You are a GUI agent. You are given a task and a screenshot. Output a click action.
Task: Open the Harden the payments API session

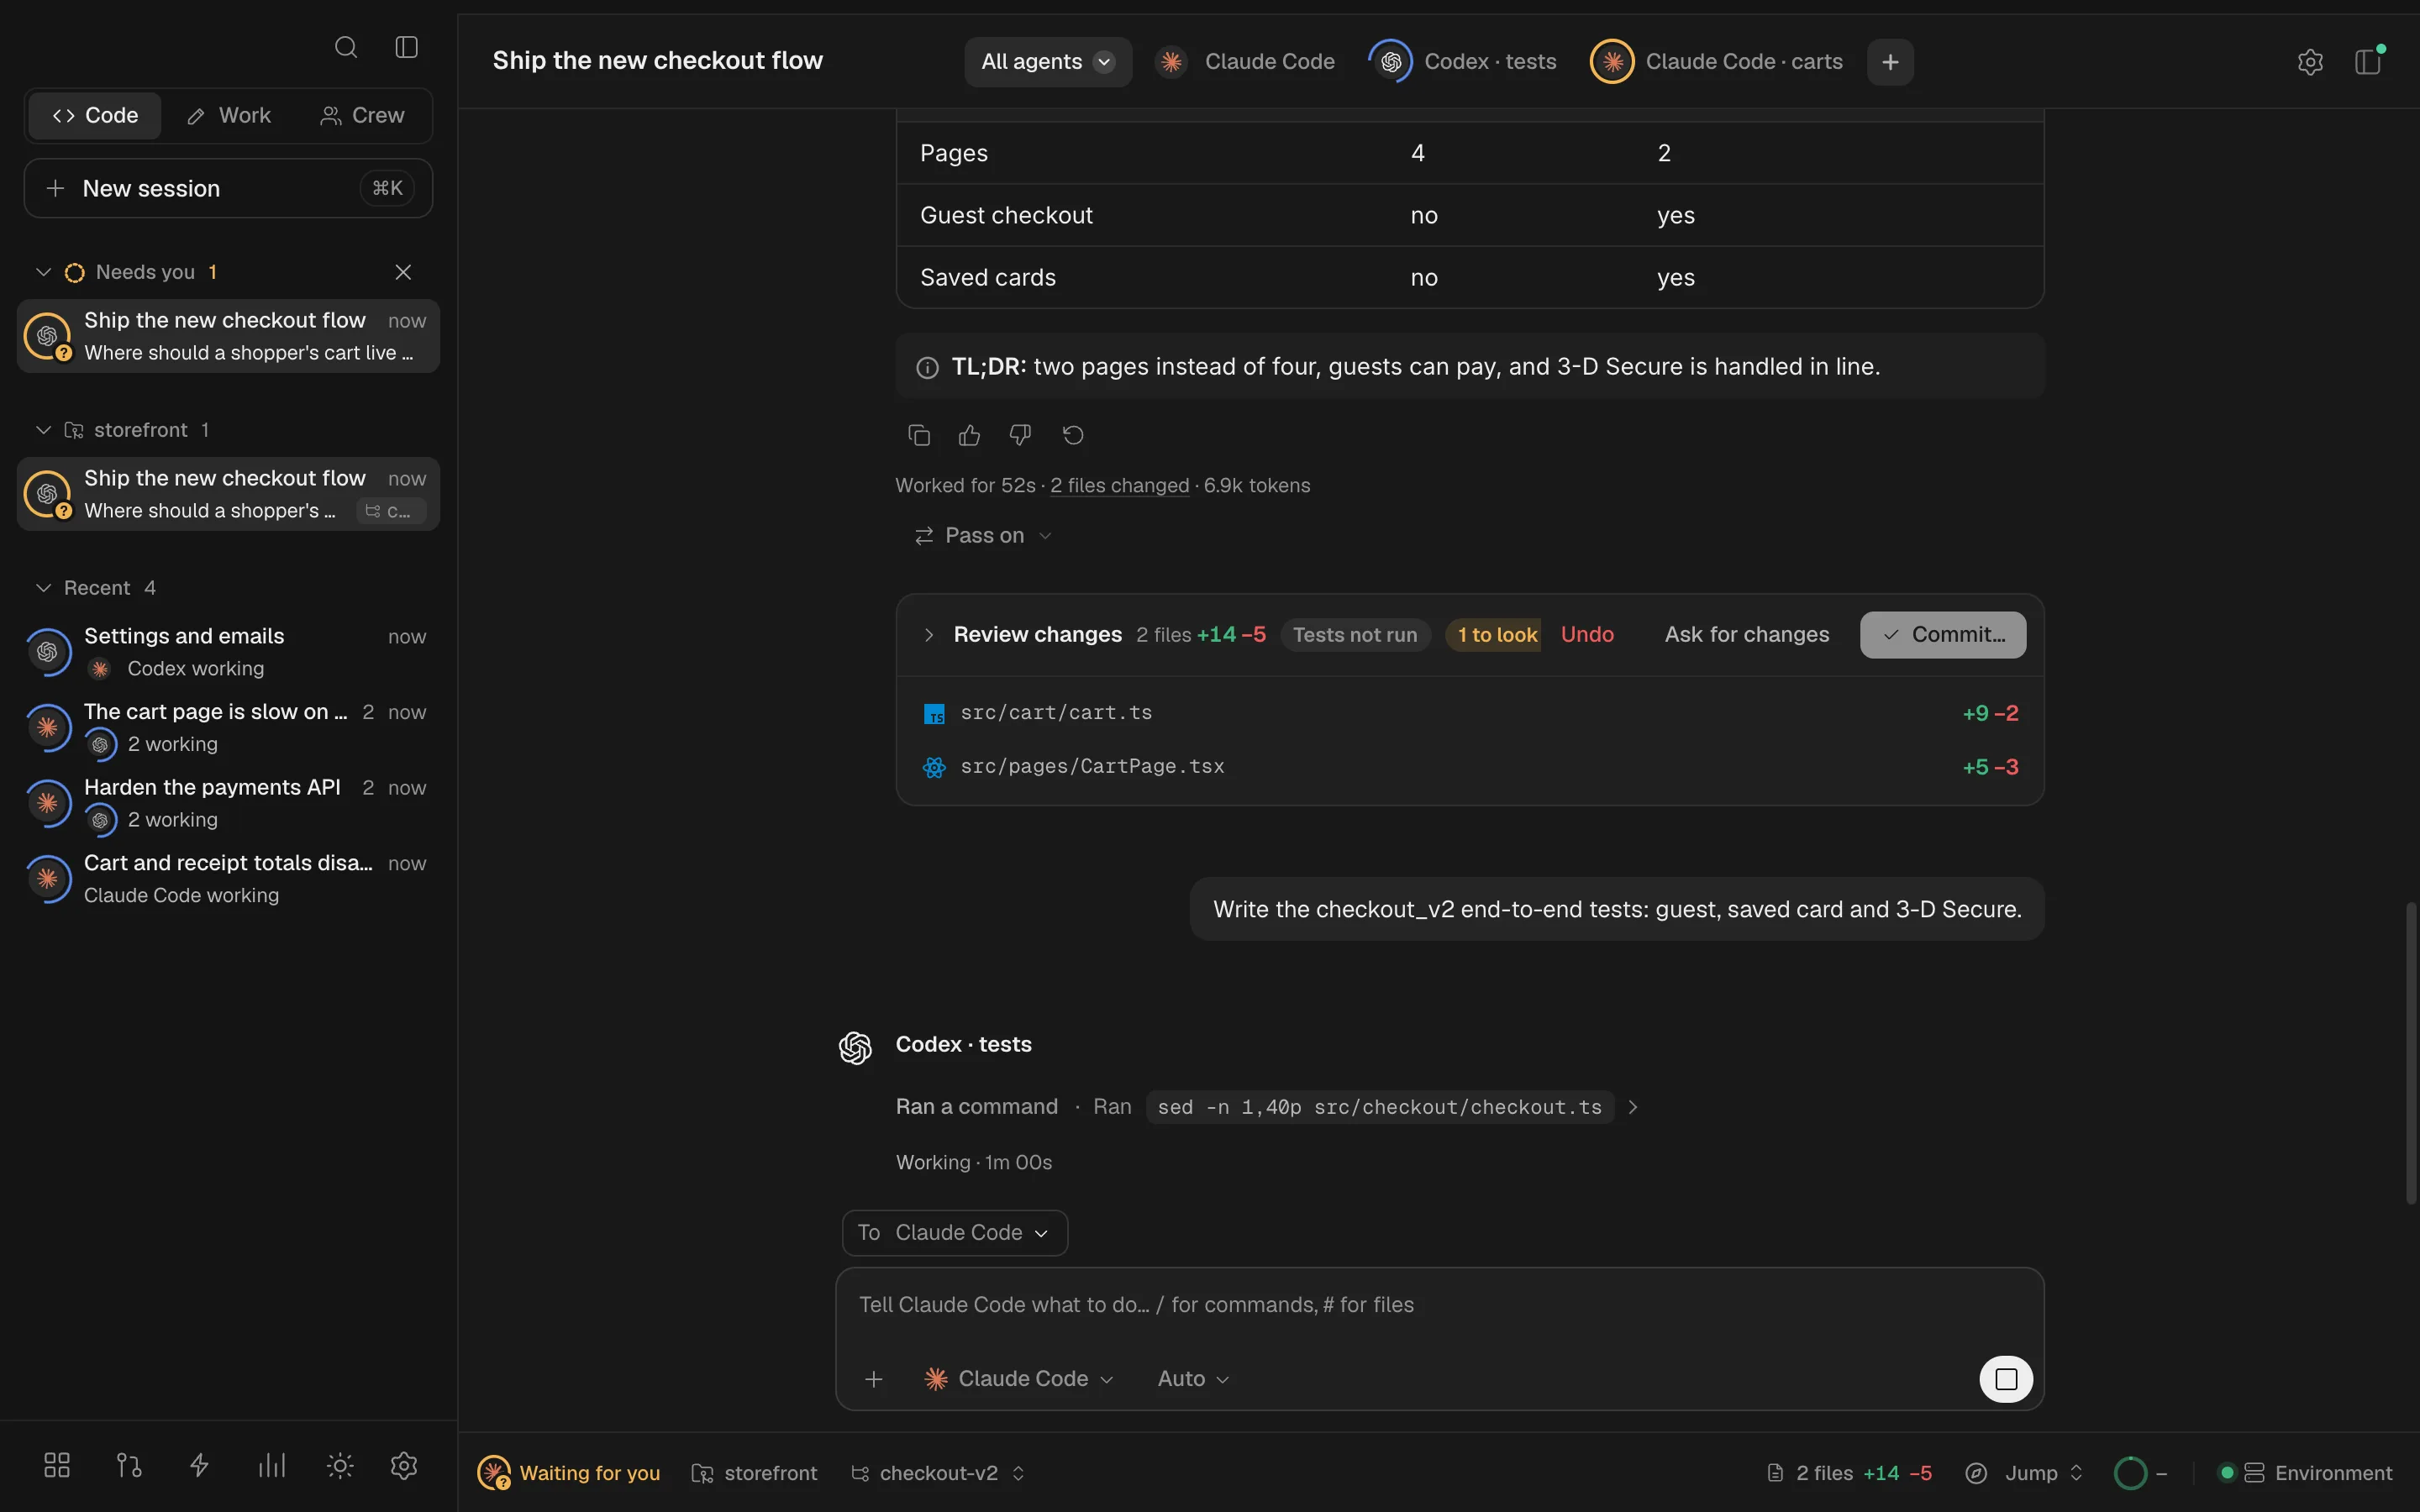228,803
